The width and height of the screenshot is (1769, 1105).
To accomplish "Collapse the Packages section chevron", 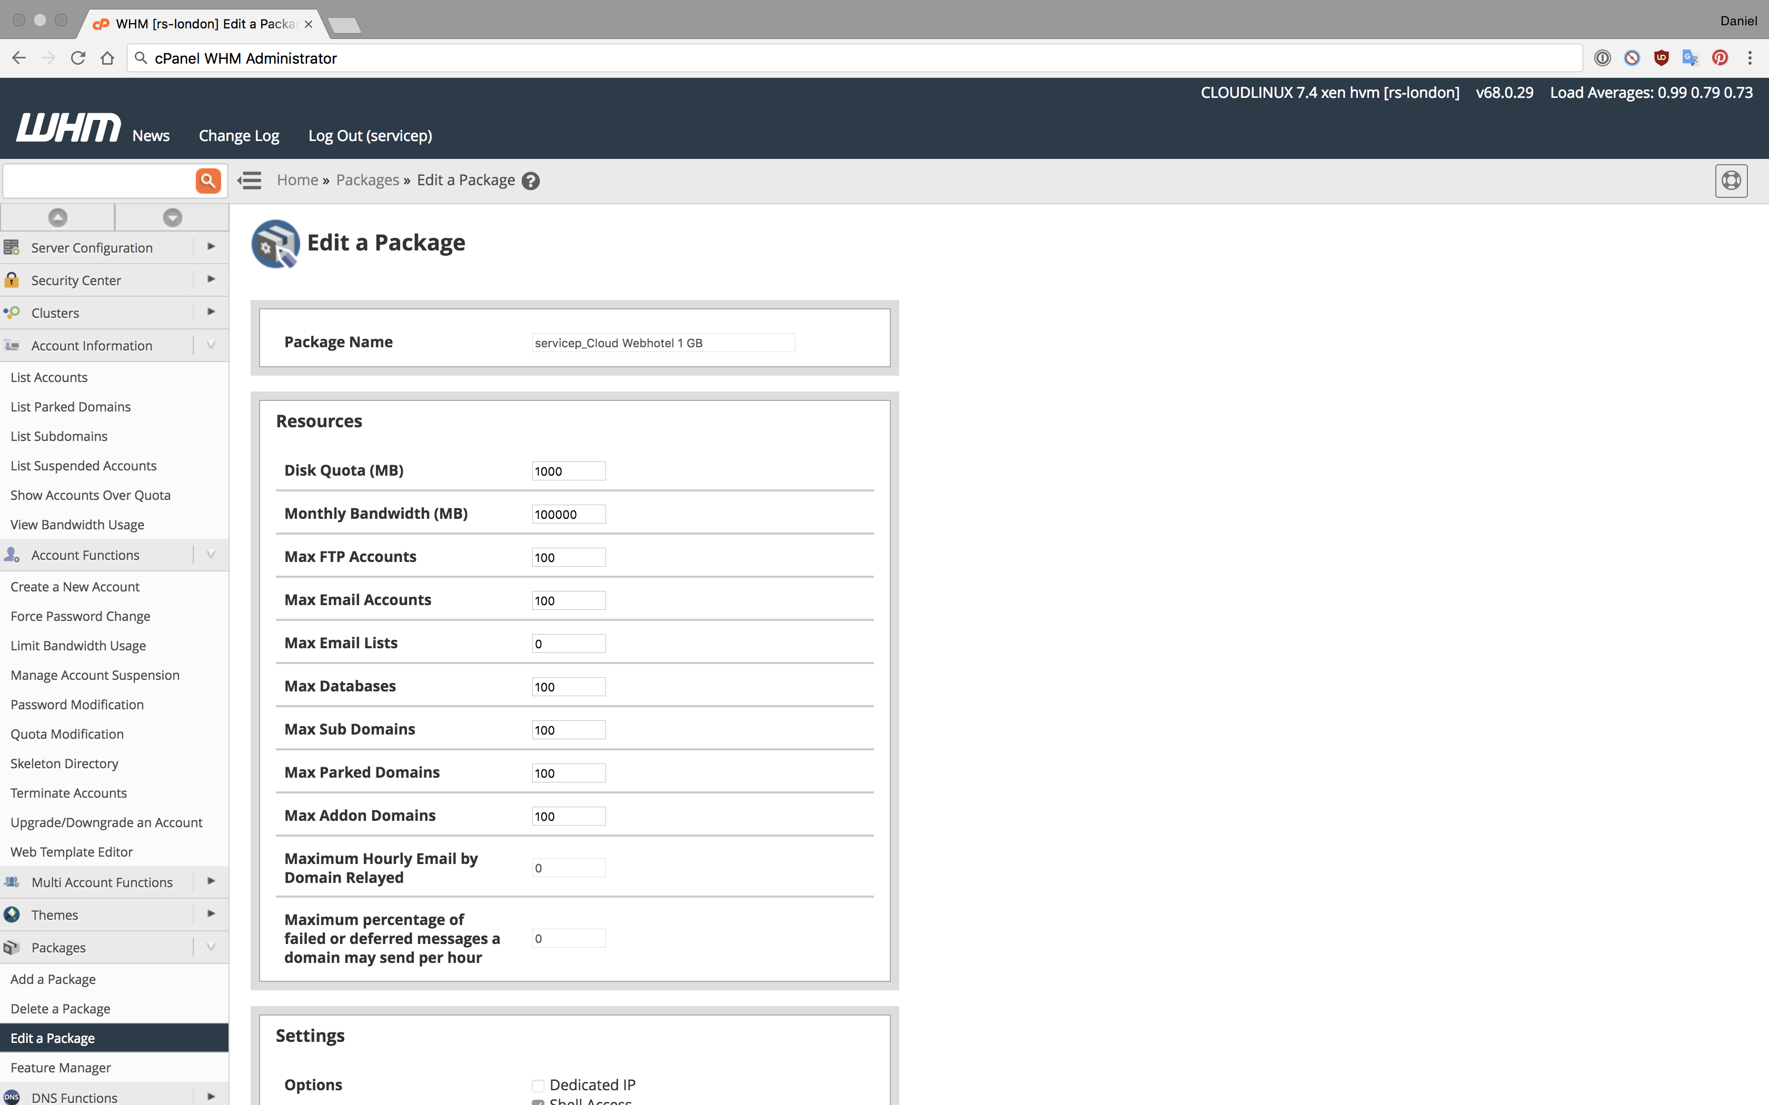I will point(211,947).
